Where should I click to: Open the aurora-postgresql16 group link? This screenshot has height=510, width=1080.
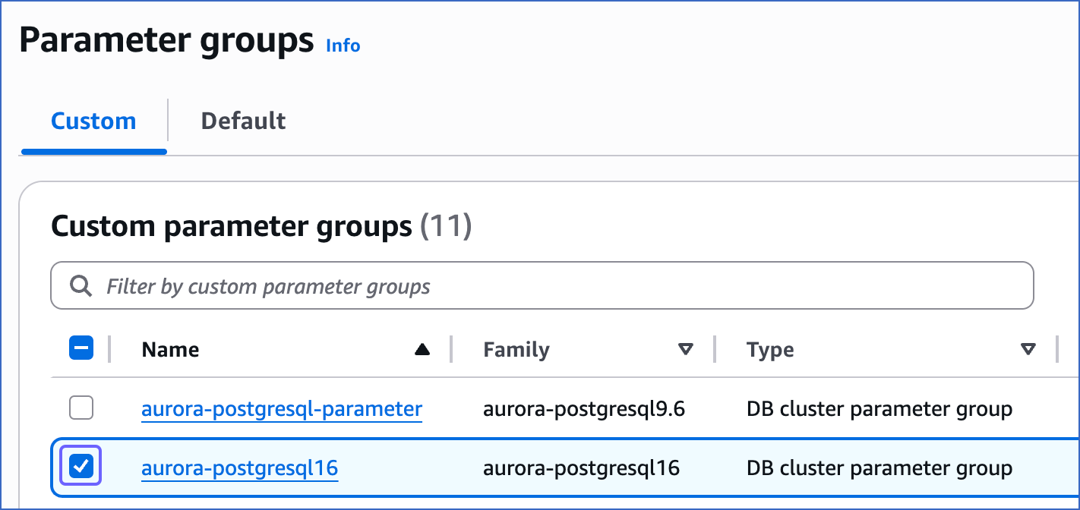[239, 467]
